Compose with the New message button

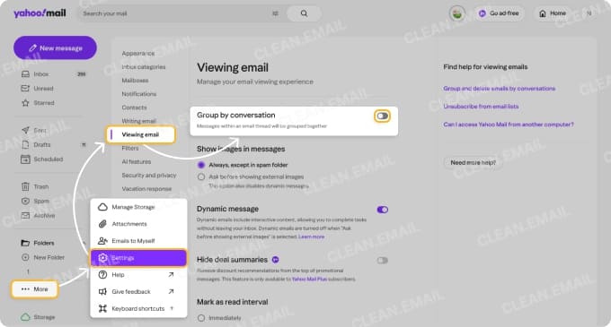[55, 48]
